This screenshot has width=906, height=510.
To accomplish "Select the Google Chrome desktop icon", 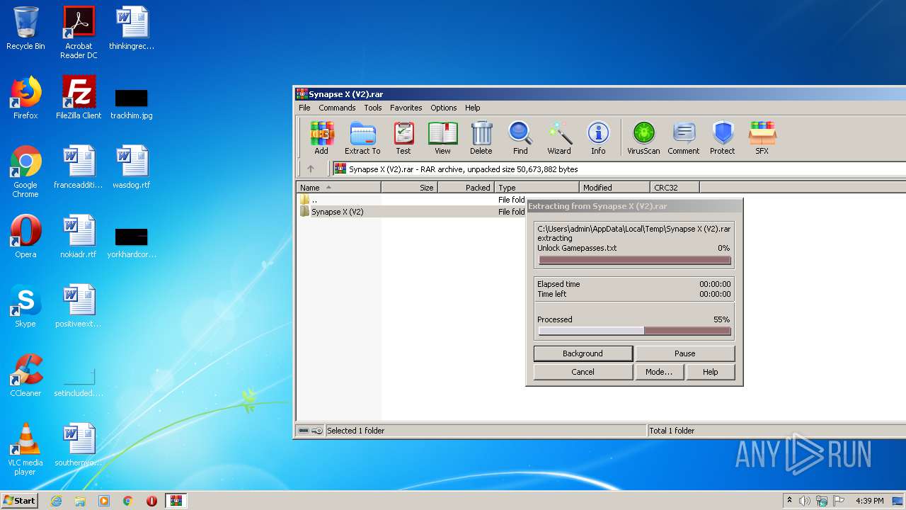I will coord(25,172).
